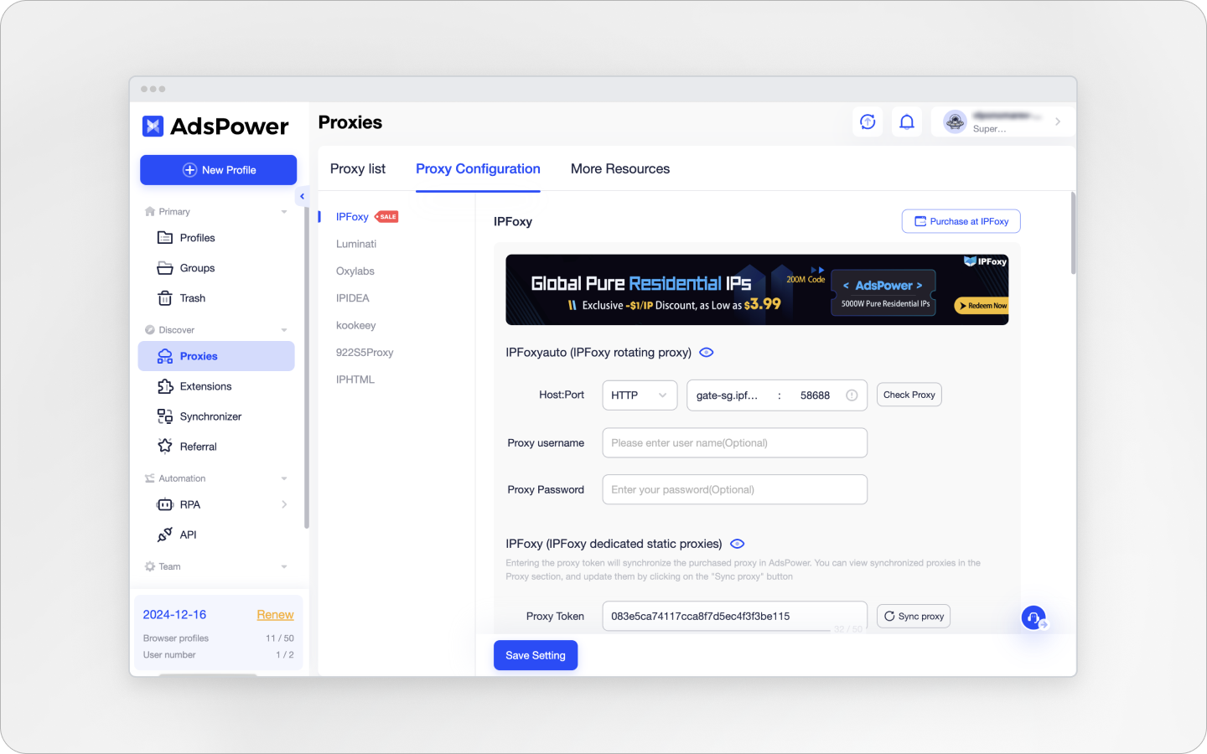Switch to the Proxy list tab
Viewport: 1207px width, 754px height.
click(x=358, y=168)
